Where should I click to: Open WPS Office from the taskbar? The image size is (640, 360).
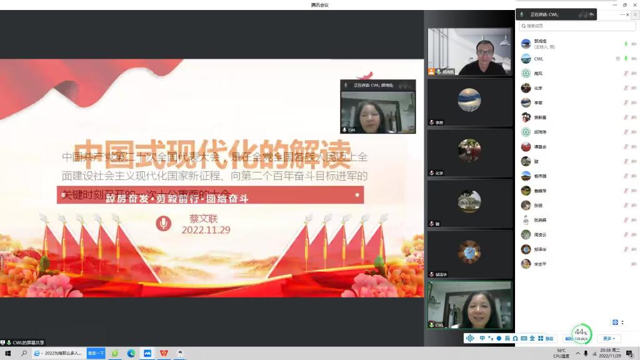point(164,353)
